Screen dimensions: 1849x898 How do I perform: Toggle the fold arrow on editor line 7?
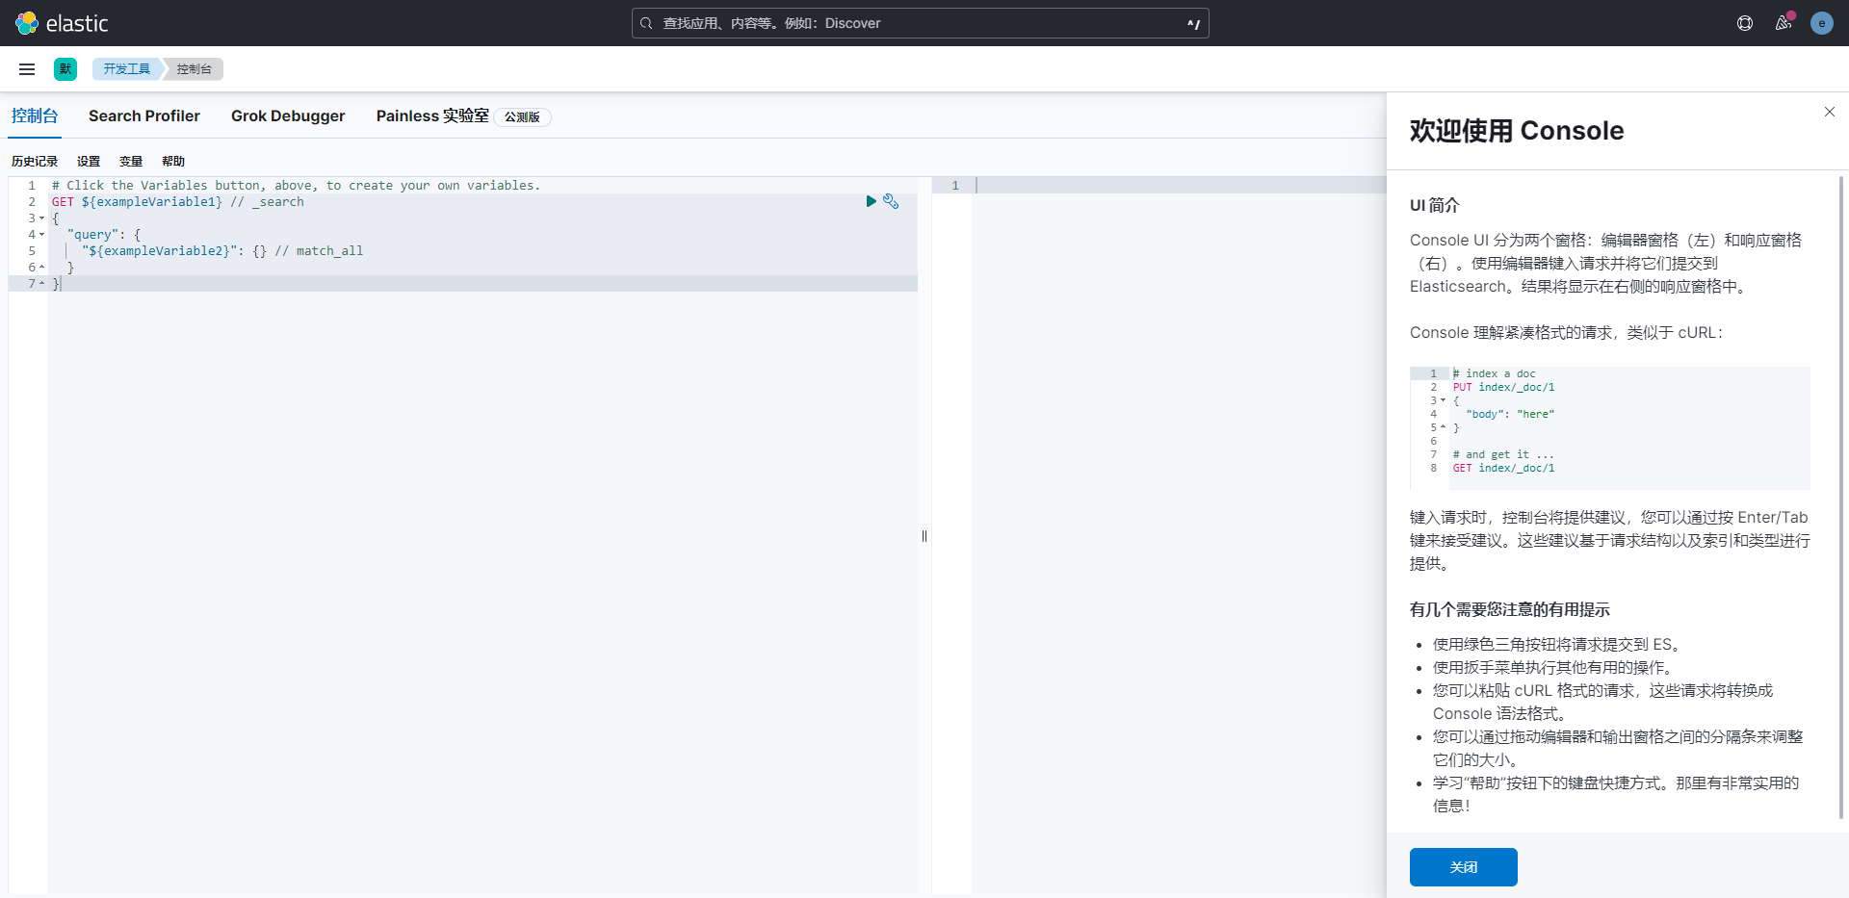point(41,284)
